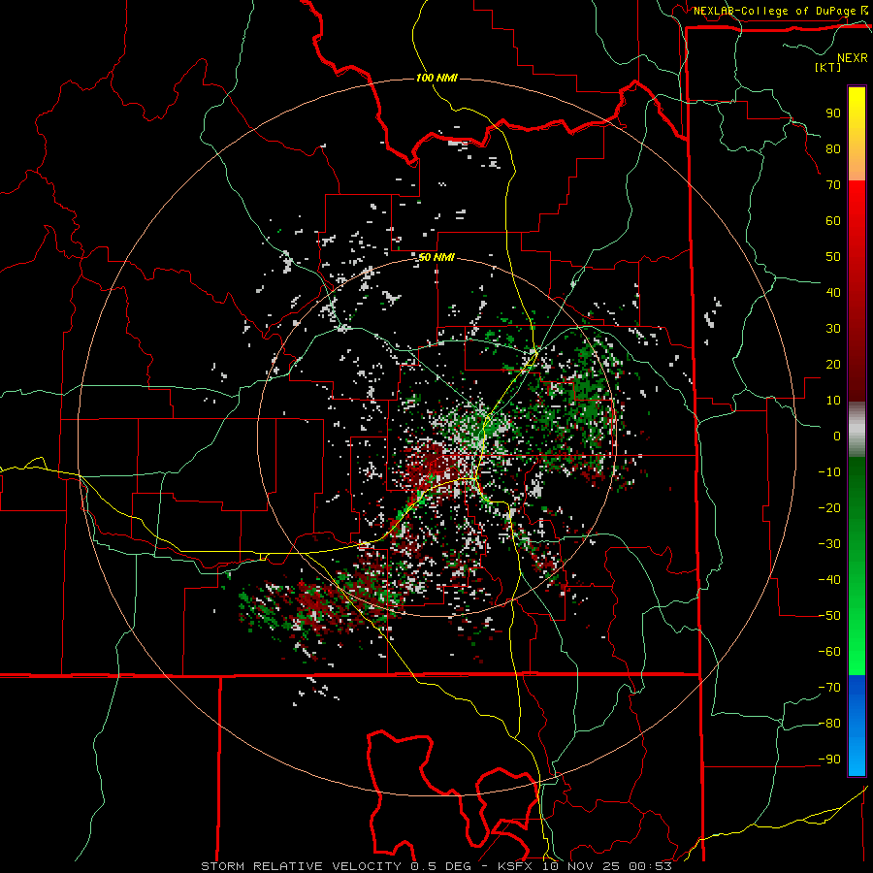Click the positive 20 knot scale value
Screen dimensions: 873x873
coord(833,364)
